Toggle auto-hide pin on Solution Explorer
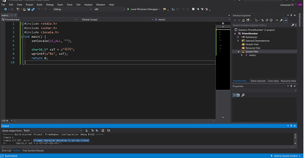The width and height of the screenshot is (304, 158). 291,15
